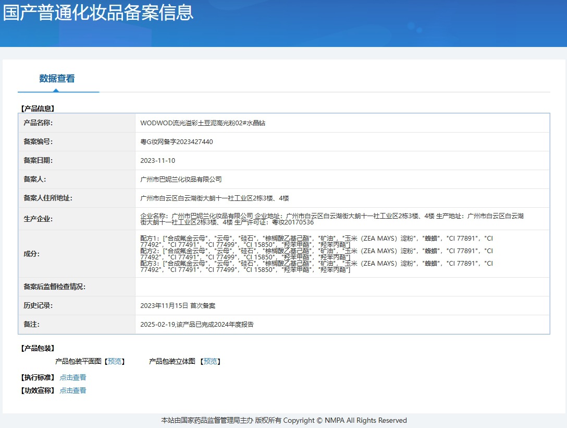Click the 国产普通化妆品备案信息 page title
567x428 pixels.
(x=98, y=13)
